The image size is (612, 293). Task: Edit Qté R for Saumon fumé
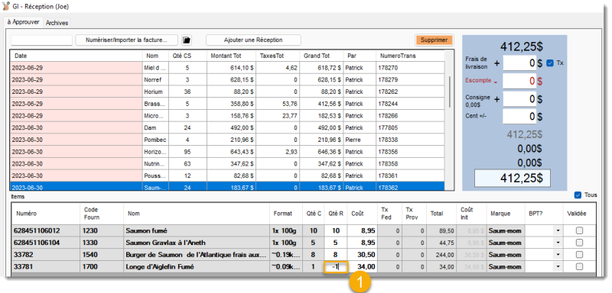click(336, 230)
